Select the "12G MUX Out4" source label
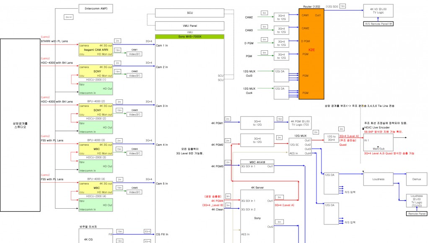The image size is (428, 243). [249, 90]
